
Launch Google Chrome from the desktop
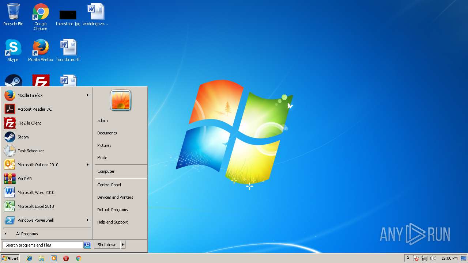tap(41, 17)
